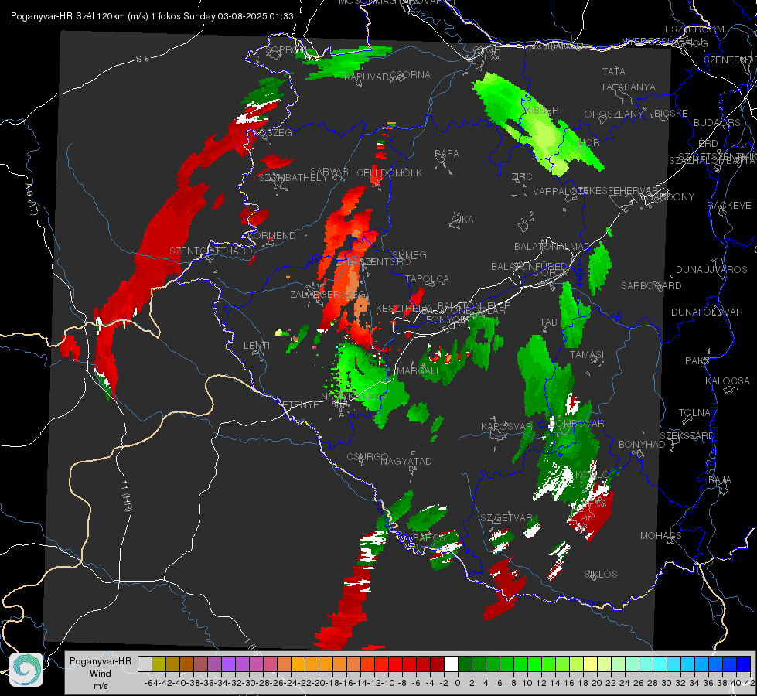Choose the bright green swatch between 10 and 12
This screenshot has width=757, height=696.
[534, 664]
